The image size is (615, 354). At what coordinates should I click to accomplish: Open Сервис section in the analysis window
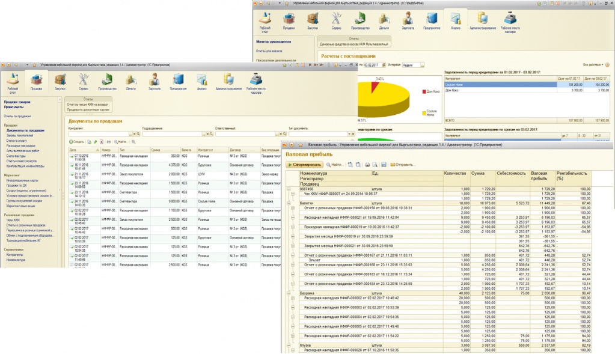point(336,21)
